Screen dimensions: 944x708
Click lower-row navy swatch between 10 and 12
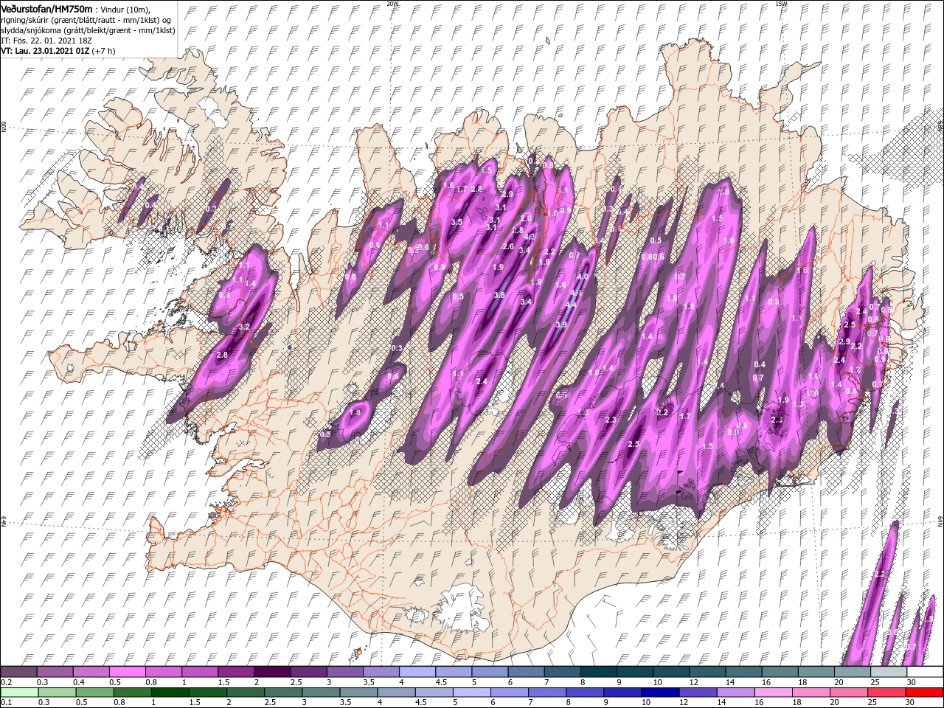pos(660,693)
